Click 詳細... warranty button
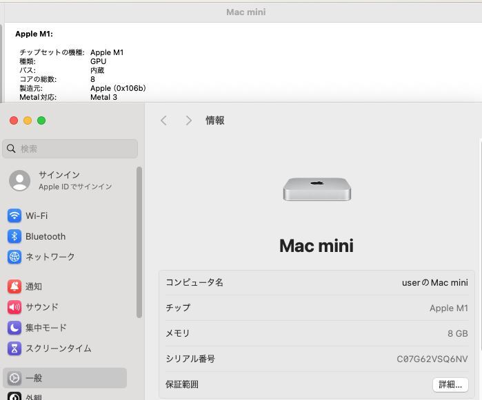This screenshot has height=400, width=482. click(x=450, y=384)
